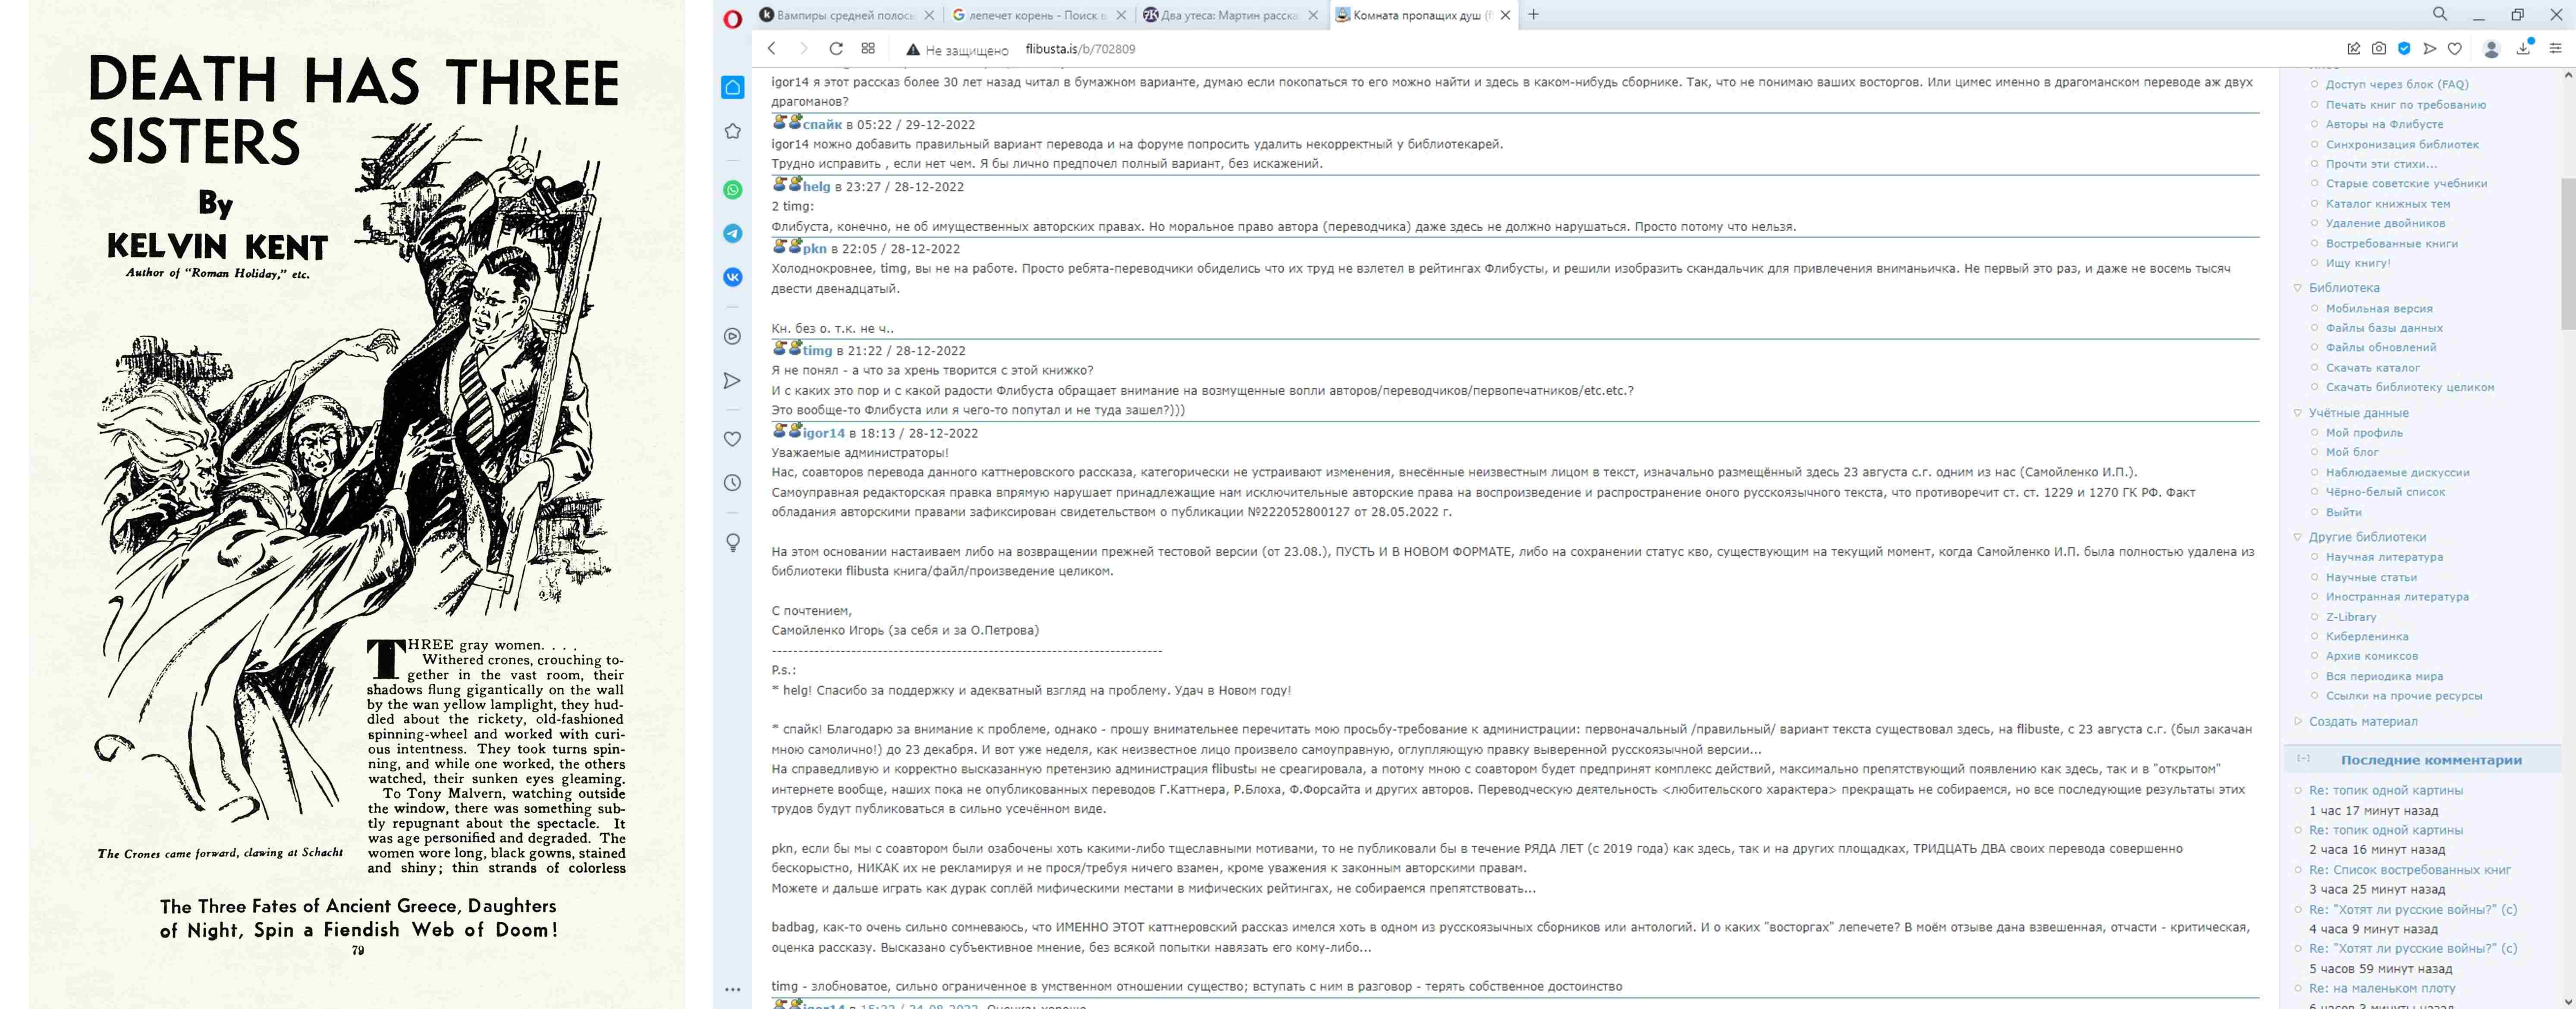
Task: Open VK messenger from Opera sidebar
Action: (x=732, y=277)
